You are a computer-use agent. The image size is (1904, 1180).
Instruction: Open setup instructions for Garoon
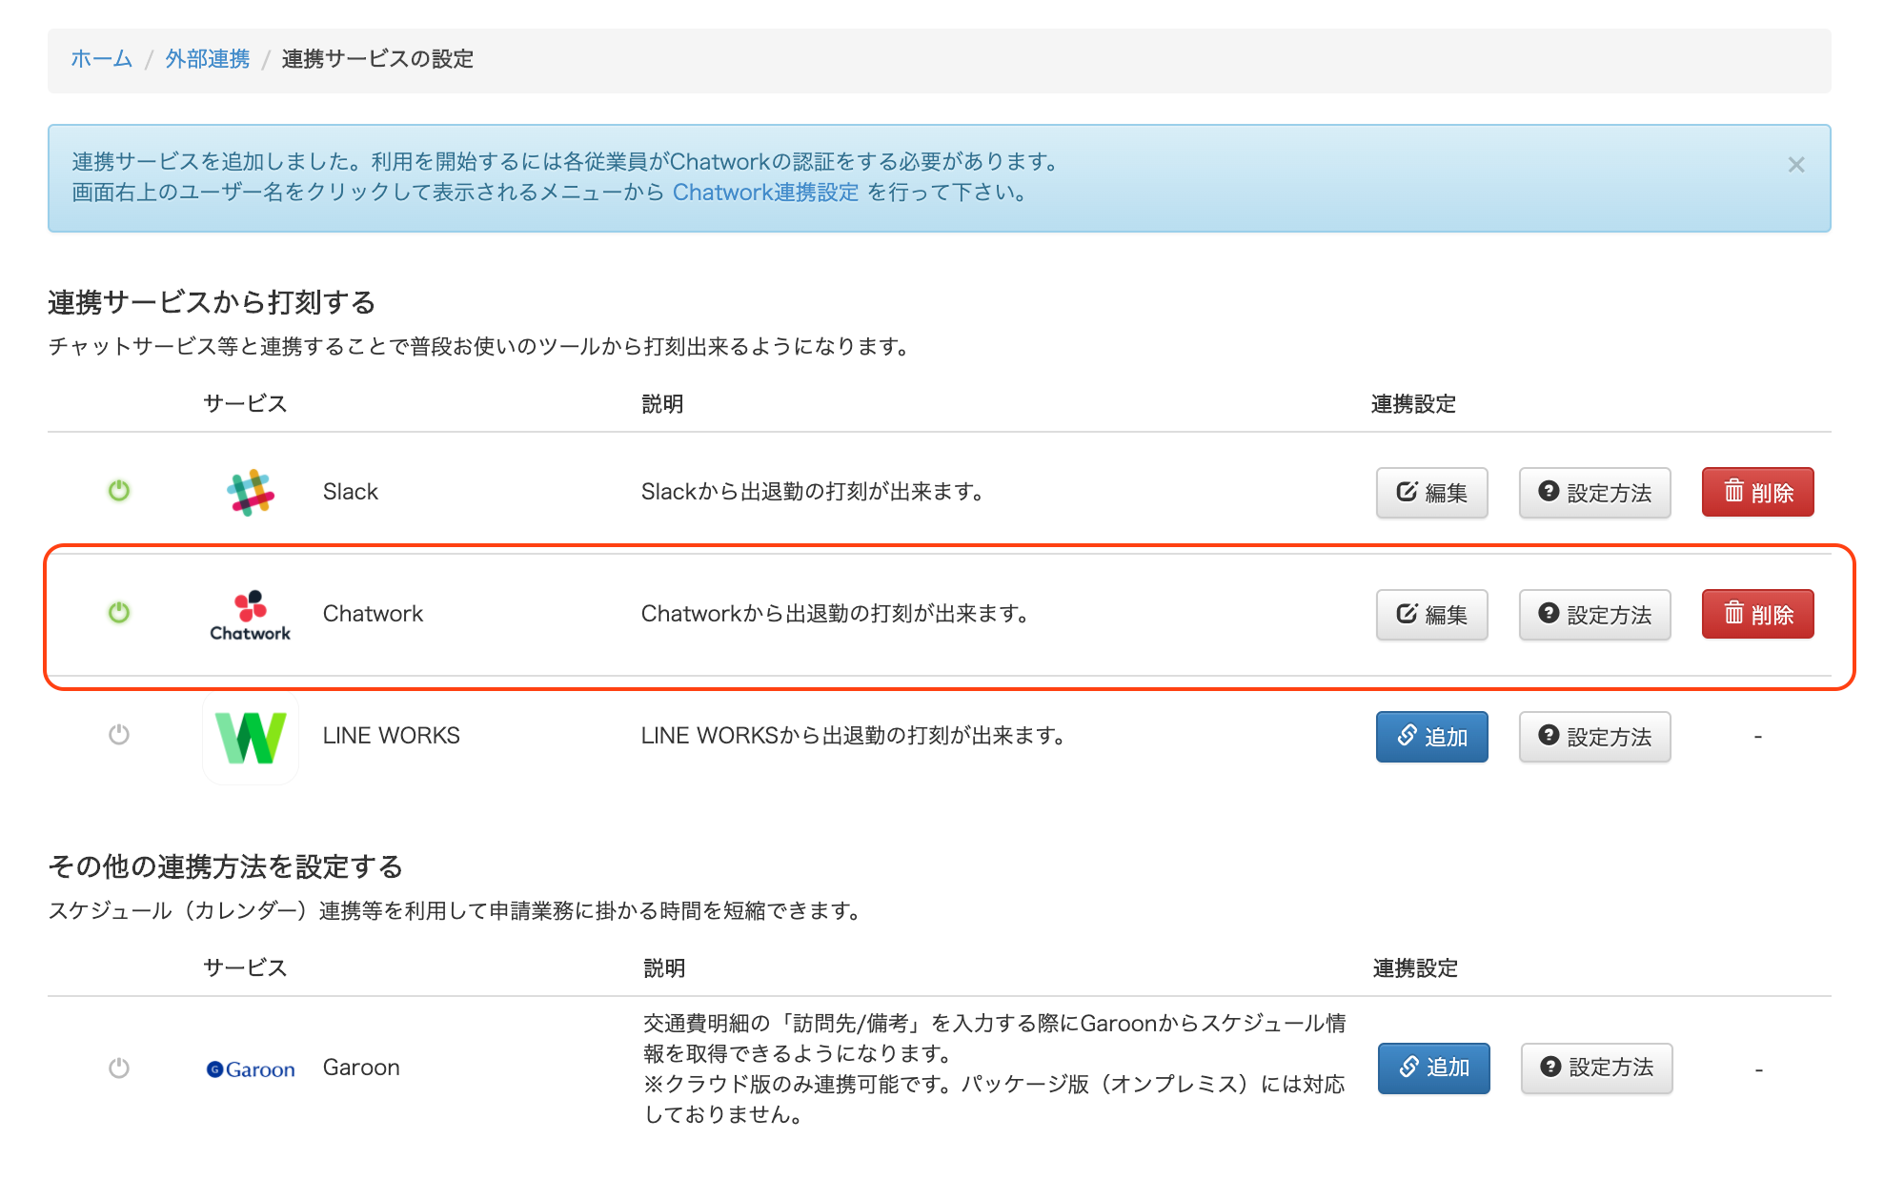tap(1596, 1068)
